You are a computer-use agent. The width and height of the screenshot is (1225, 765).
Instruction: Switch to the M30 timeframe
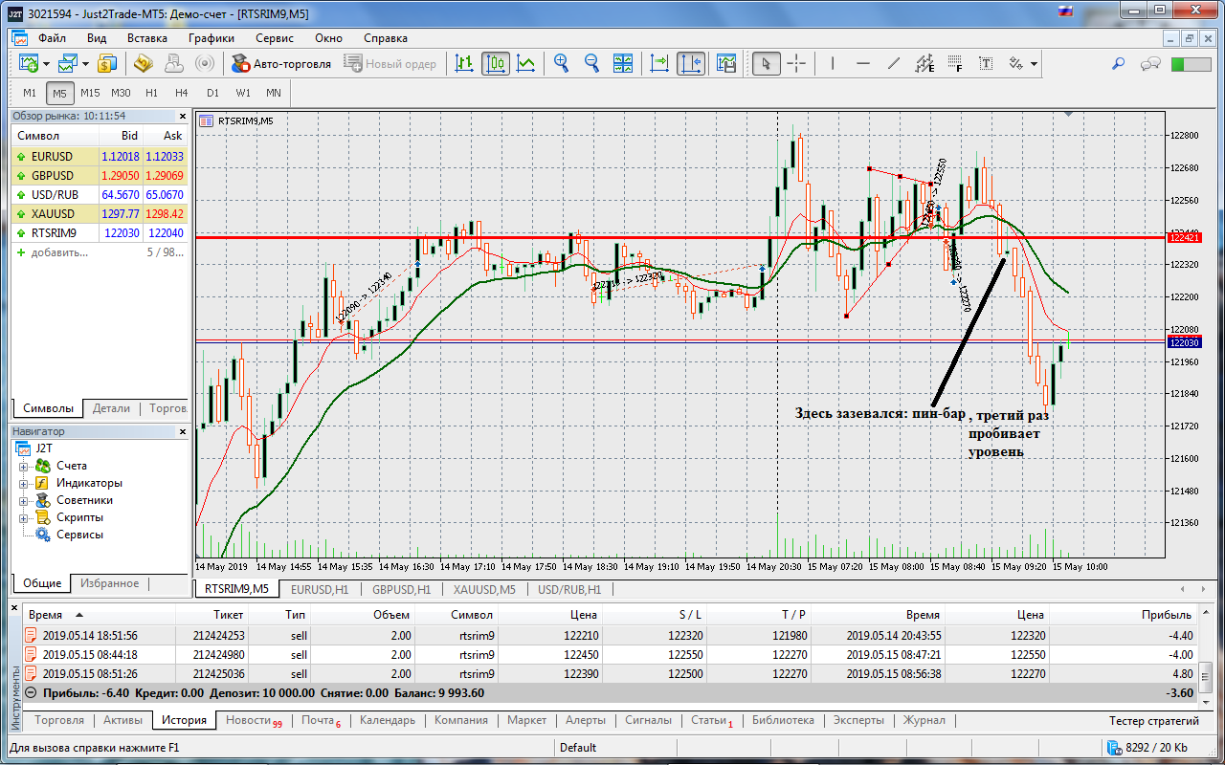121,93
